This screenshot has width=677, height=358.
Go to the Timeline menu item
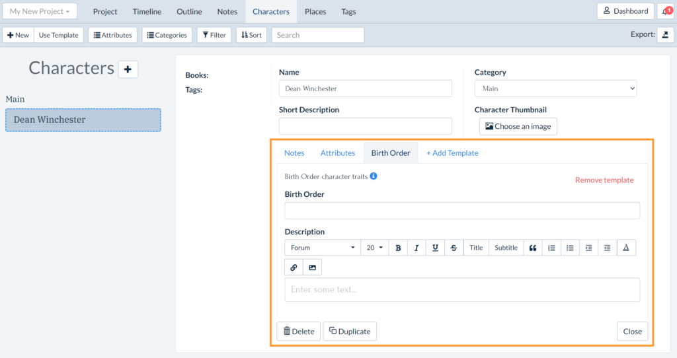147,11
